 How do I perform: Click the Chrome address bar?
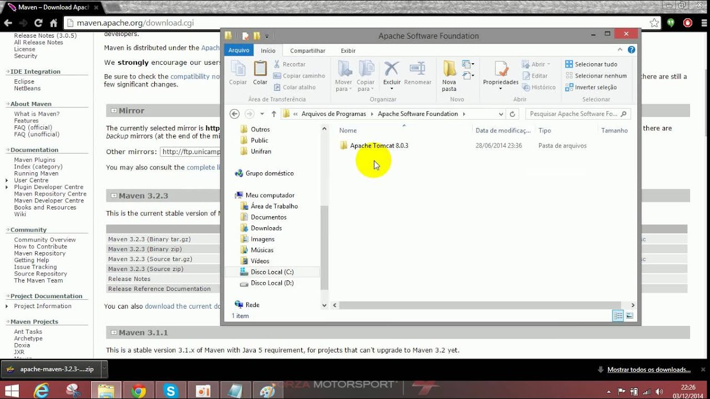click(355, 23)
